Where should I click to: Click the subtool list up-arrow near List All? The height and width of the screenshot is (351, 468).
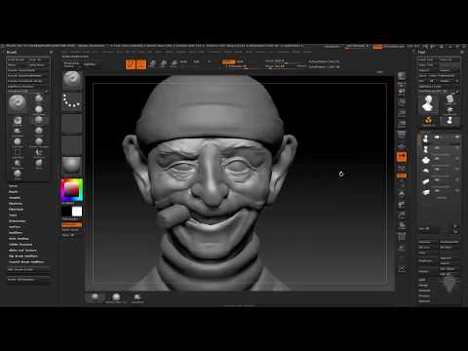tap(456, 226)
